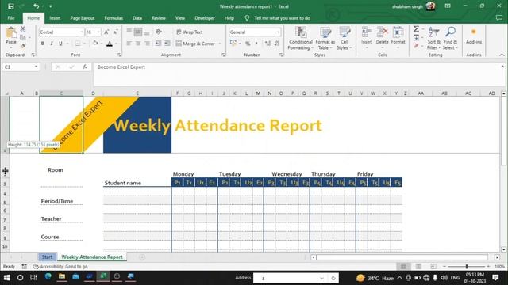
Task: Switch to the Insert tab
Action: [55, 18]
